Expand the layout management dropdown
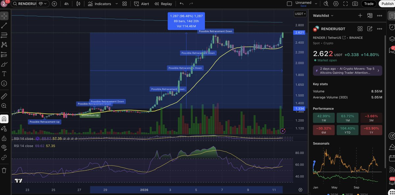The height and width of the screenshot is (195, 395). tap(316, 4)
